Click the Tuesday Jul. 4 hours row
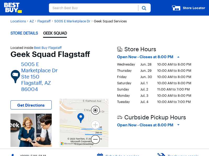The height and width of the screenshot is (156, 209). point(154,102)
